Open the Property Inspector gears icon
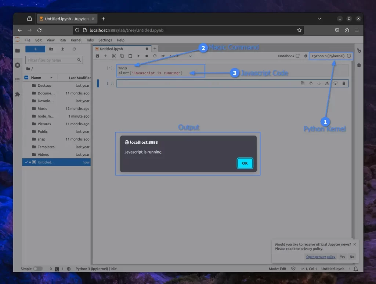The width and height of the screenshot is (376, 284). tap(359, 51)
